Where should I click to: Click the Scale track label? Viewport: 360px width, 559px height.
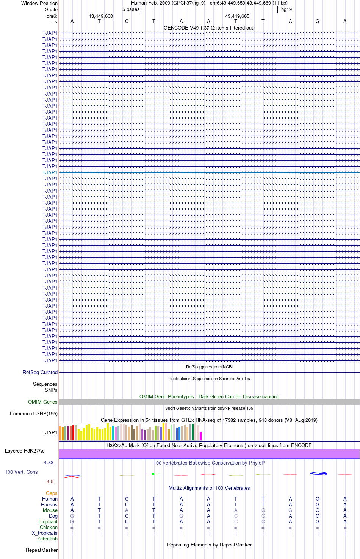point(51,9)
